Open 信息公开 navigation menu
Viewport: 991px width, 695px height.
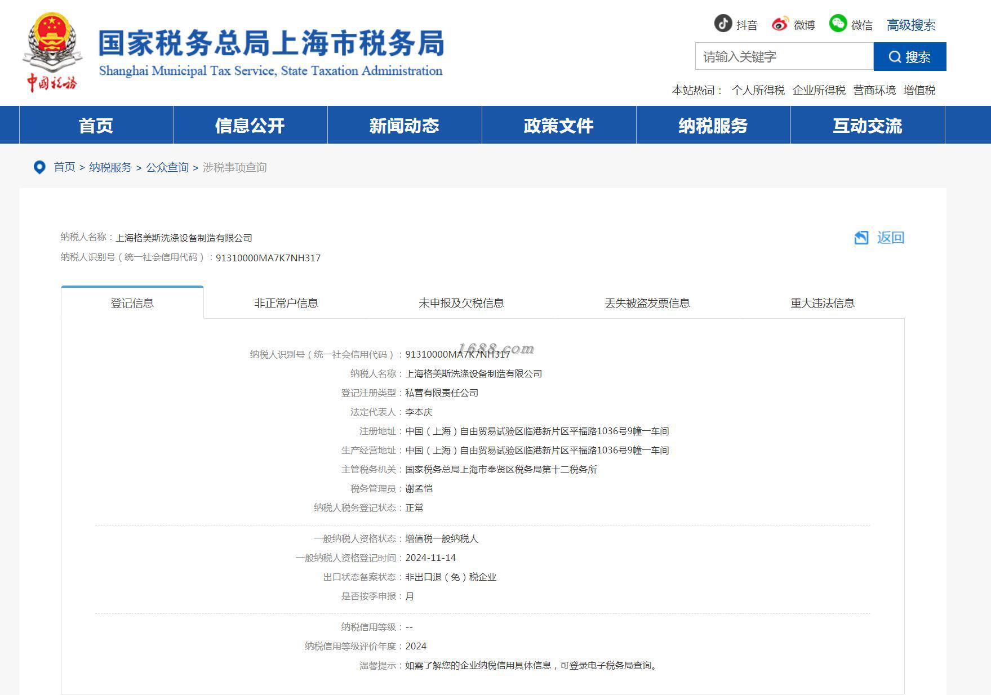tap(250, 125)
